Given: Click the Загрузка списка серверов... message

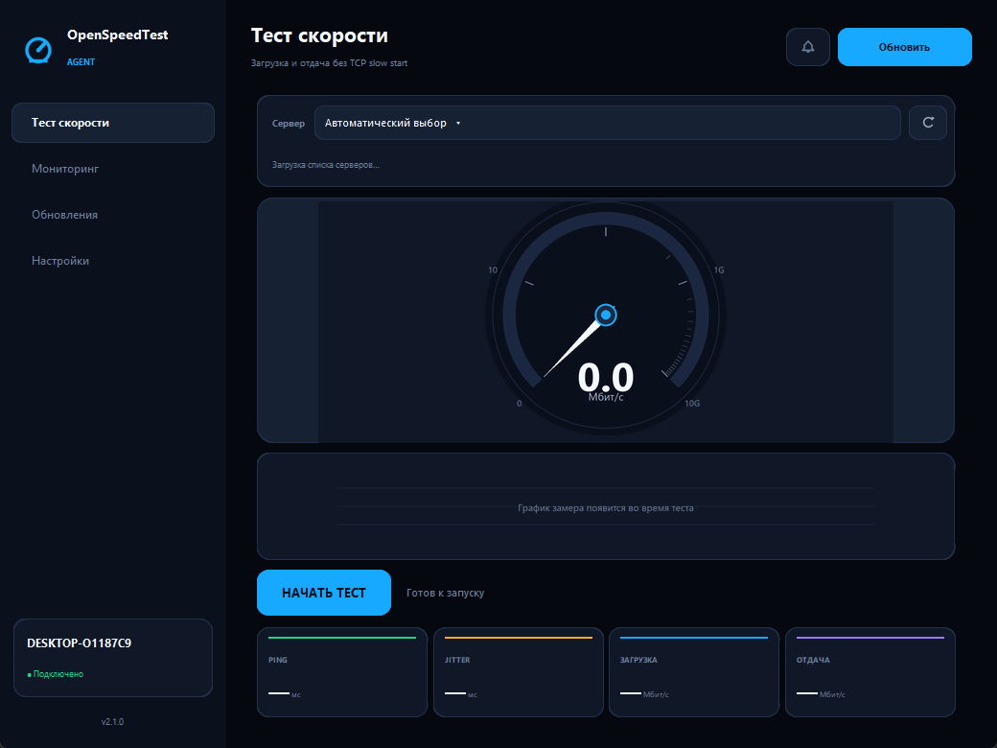Looking at the screenshot, I should coord(326,165).
